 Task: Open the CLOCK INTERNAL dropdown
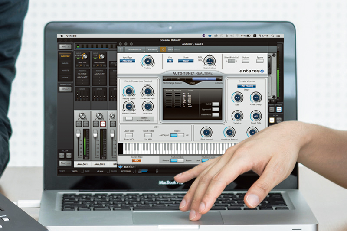pos(126,171)
